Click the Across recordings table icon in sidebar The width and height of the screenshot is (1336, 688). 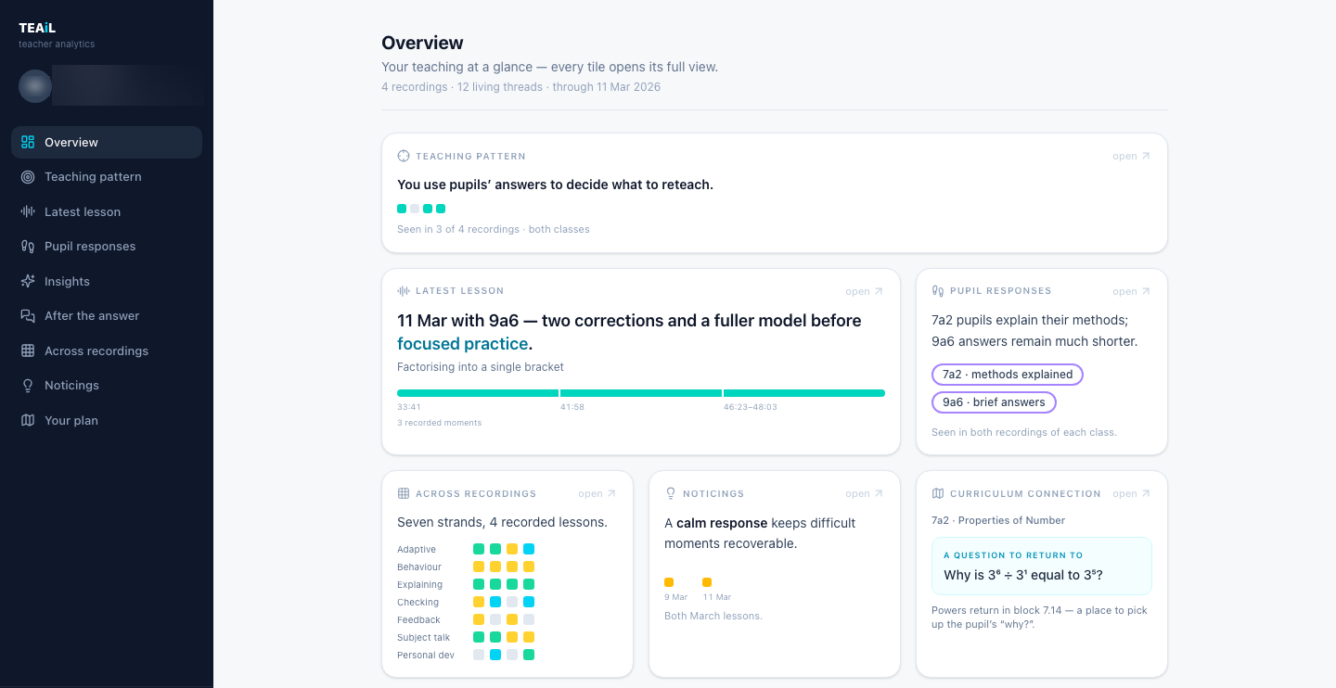coord(28,350)
